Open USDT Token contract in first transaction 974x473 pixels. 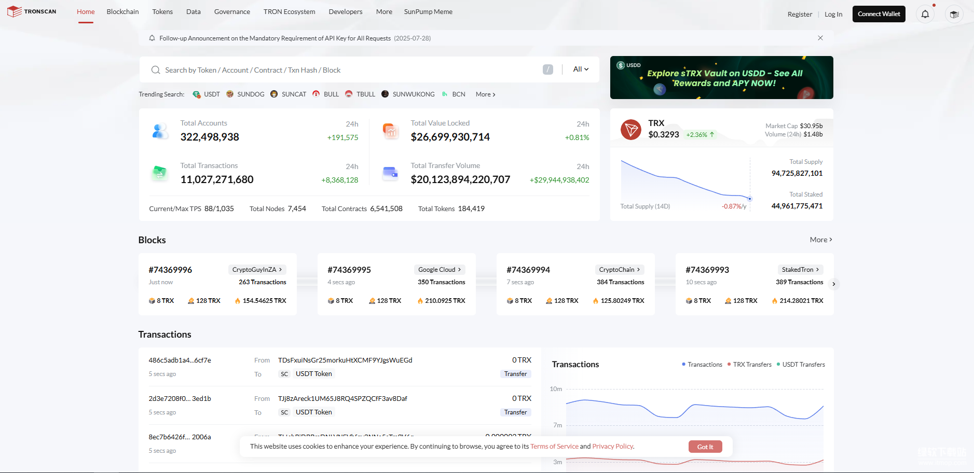tap(314, 374)
